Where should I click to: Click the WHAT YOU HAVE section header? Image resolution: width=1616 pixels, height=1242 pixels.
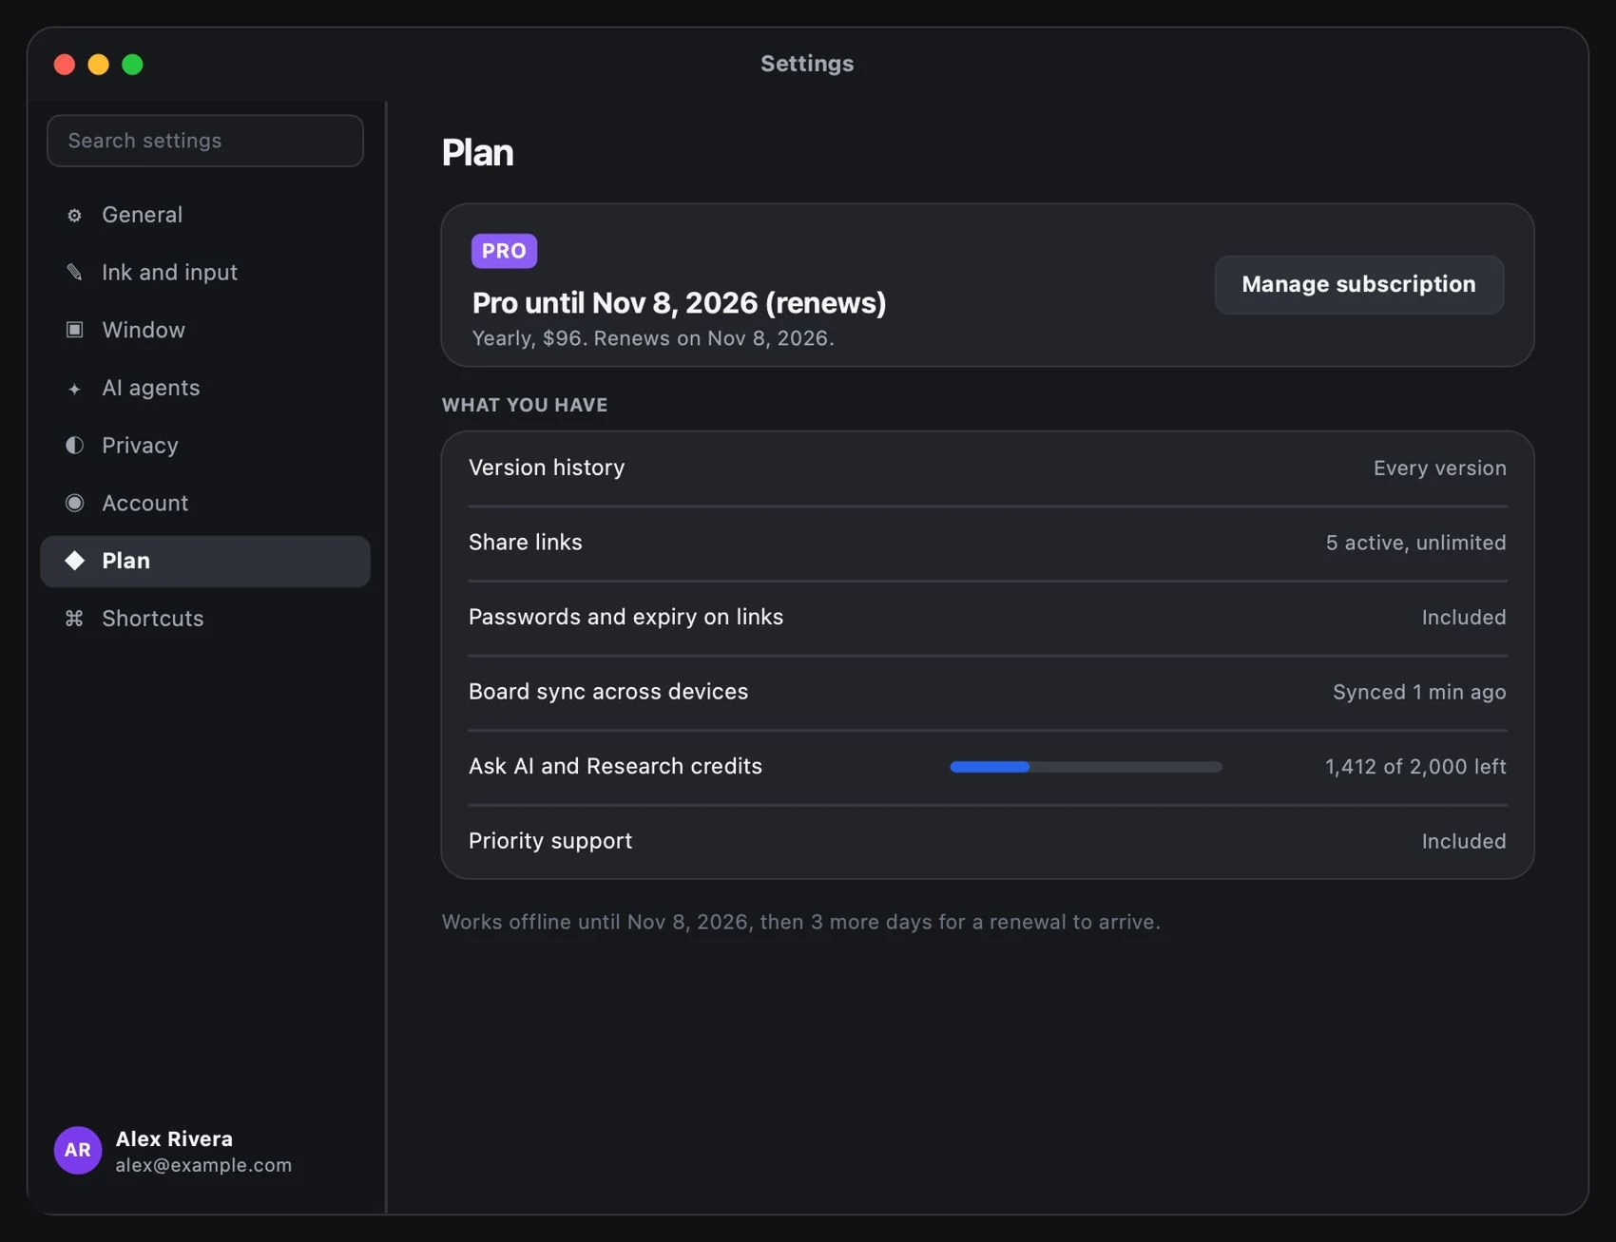[x=525, y=405]
